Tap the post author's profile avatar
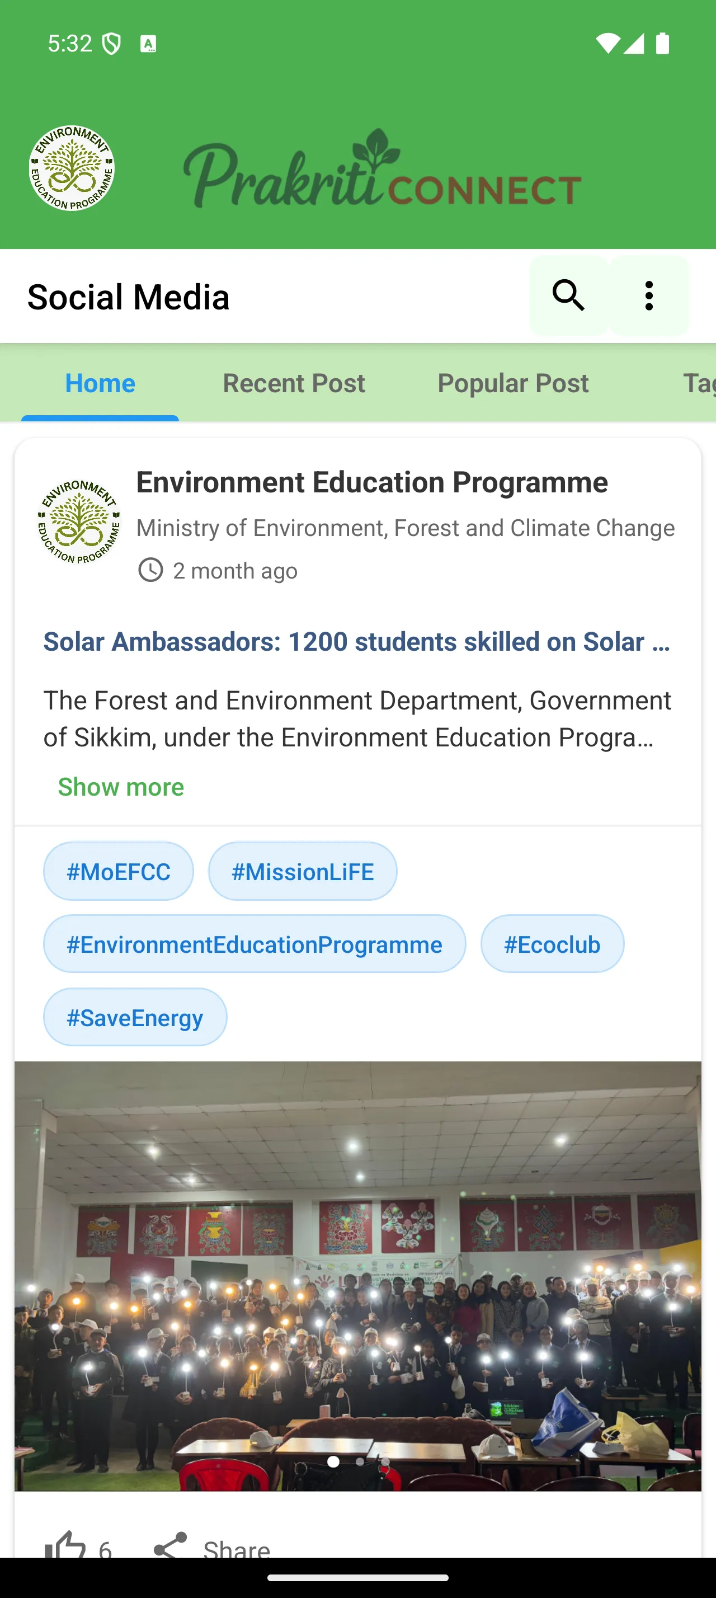 (x=79, y=521)
